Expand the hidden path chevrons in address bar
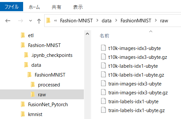 pos(55,21)
